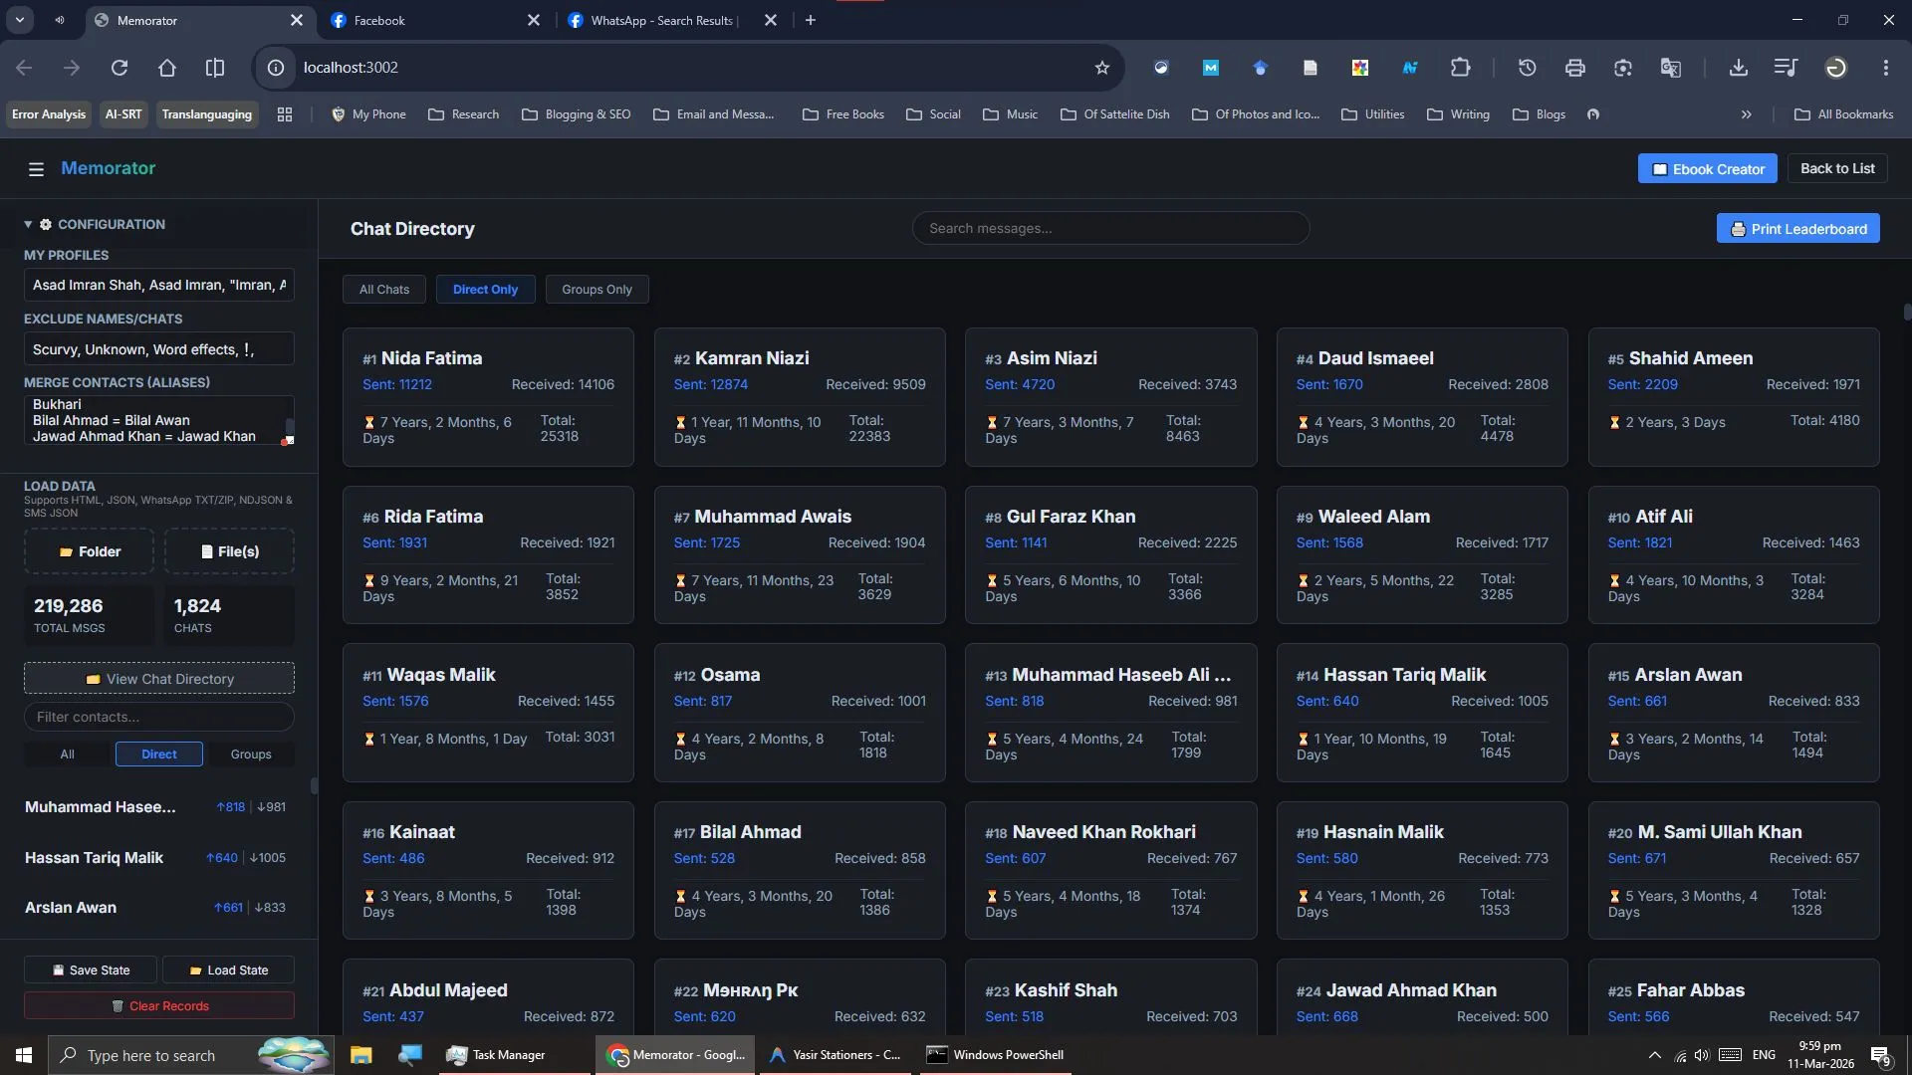
Task: Open File Explorer from the taskbar
Action: point(360,1055)
